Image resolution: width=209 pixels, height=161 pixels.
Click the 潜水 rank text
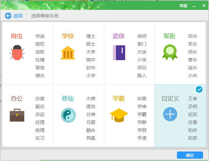point(40,75)
